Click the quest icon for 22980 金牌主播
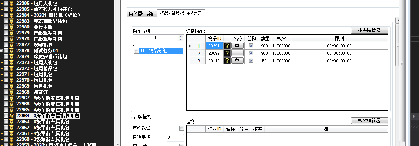The image size is (419, 146). [x=11, y=27]
